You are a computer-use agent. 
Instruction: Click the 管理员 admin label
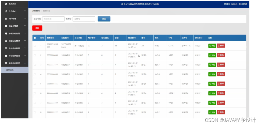[x=231, y=4]
